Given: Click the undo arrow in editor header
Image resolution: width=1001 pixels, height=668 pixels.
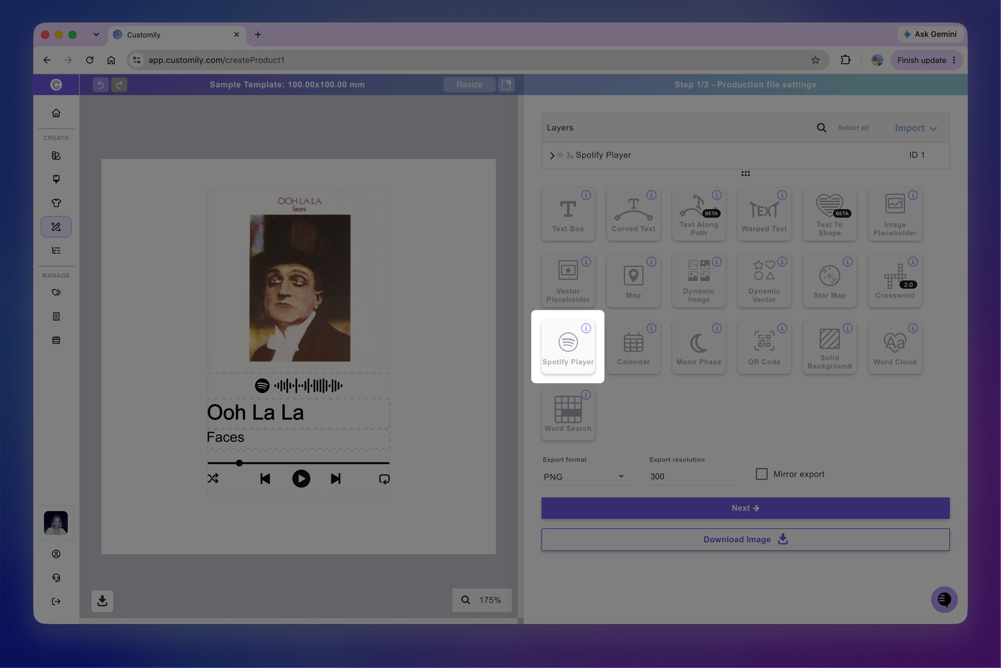Looking at the screenshot, I should [100, 84].
